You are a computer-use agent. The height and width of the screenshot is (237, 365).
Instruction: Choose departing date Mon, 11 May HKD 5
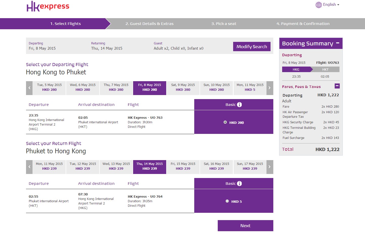(x=250, y=88)
